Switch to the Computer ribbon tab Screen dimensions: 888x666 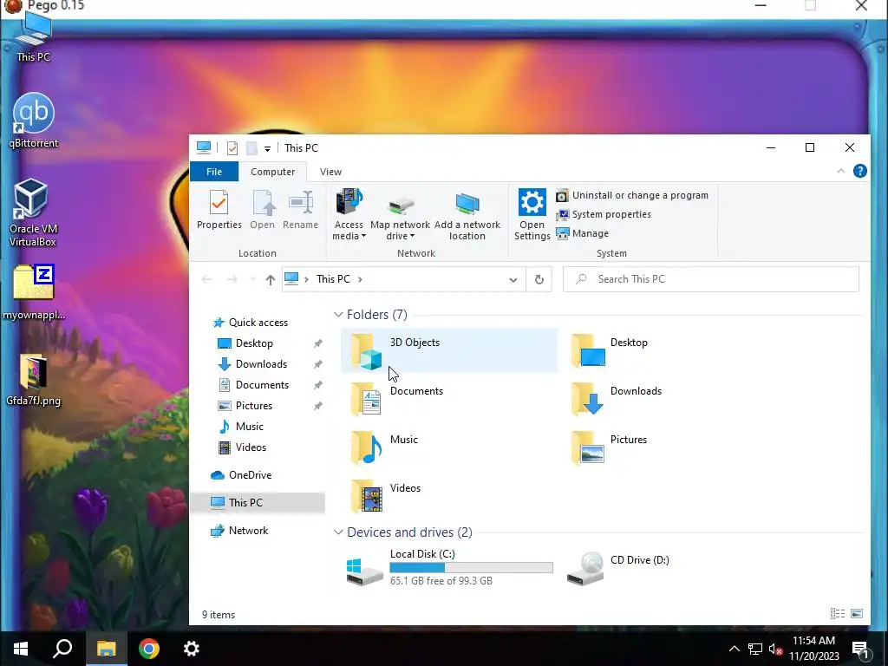(272, 172)
